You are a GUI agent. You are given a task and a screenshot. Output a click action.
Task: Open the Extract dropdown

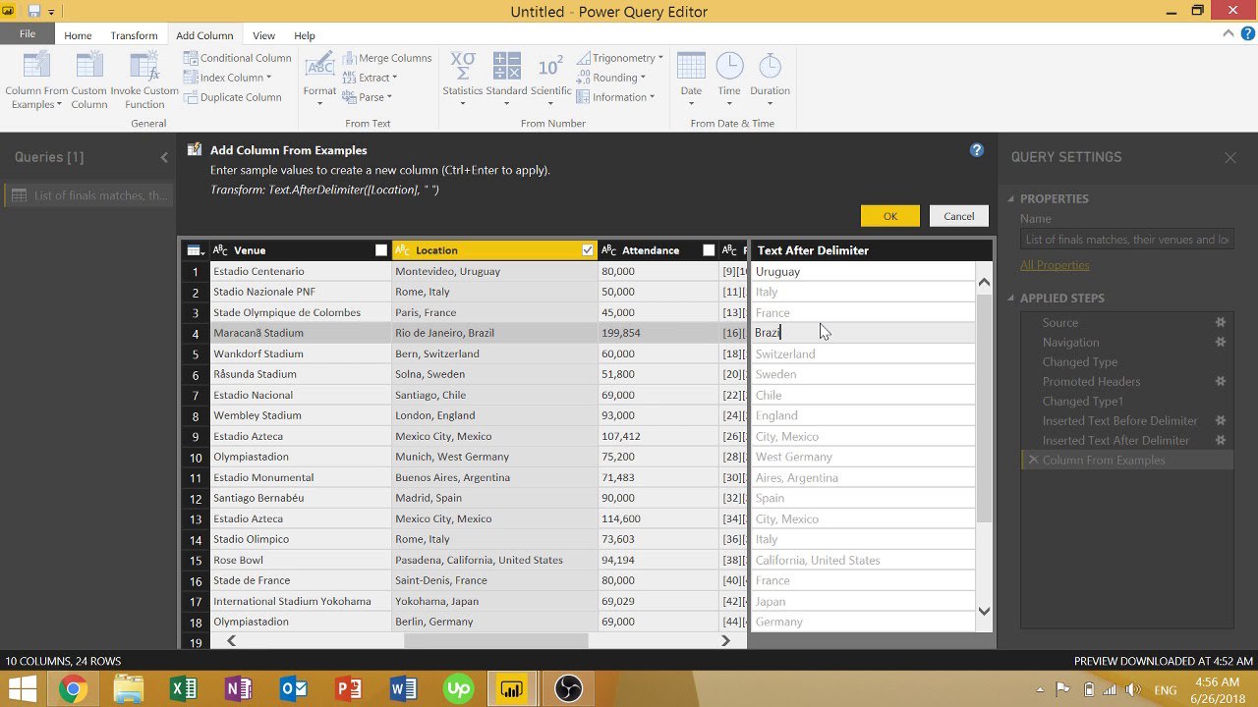[x=370, y=78]
